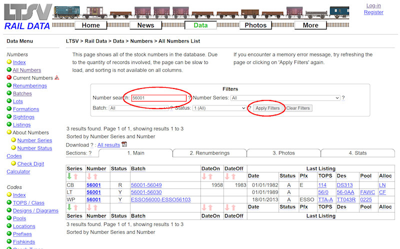Click into the Number search field

click(x=158, y=98)
